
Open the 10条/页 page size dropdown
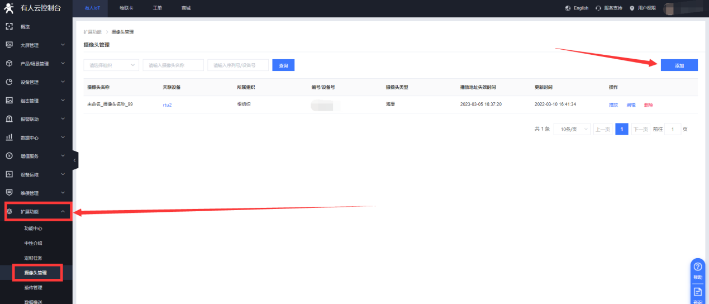tap(572, 129)
